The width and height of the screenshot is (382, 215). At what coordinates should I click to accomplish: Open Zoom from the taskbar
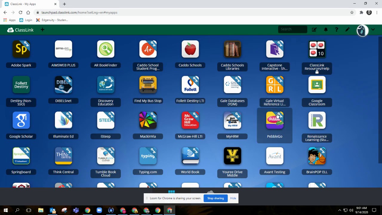pos(99,210)
